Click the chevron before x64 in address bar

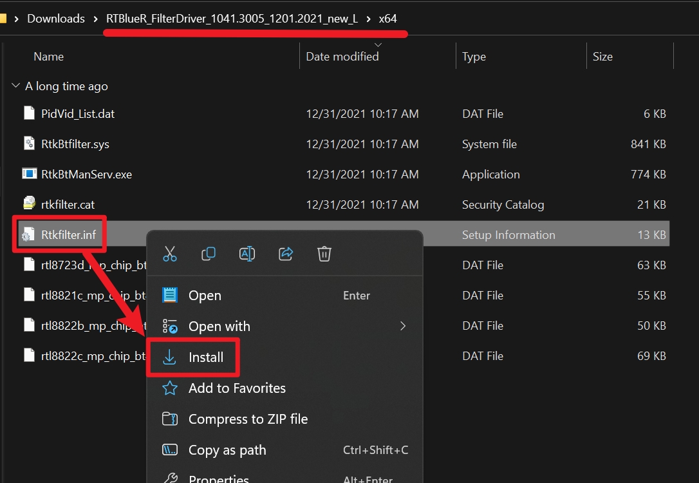click(368, 19)
